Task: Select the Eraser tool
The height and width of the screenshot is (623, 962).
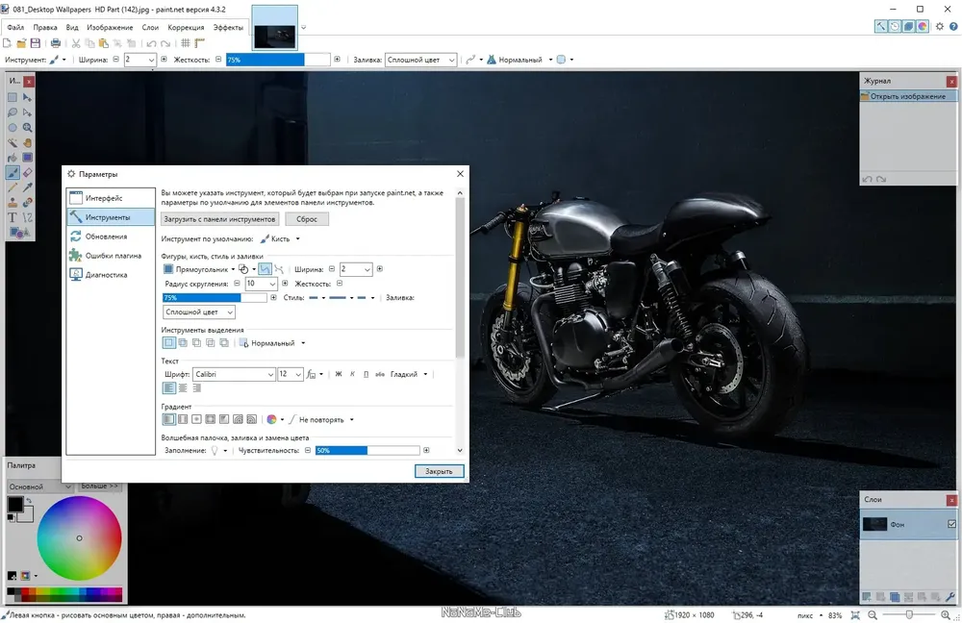Action: (28, 172)
